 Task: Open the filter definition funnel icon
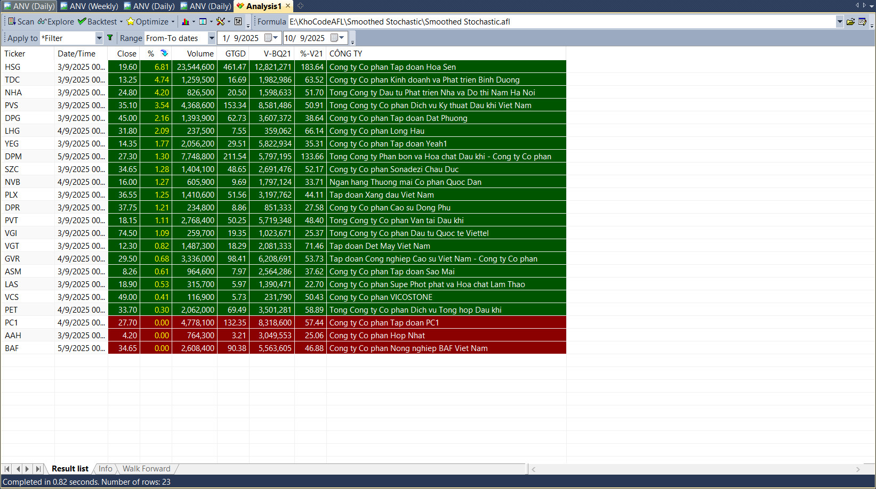click(110, 38)
